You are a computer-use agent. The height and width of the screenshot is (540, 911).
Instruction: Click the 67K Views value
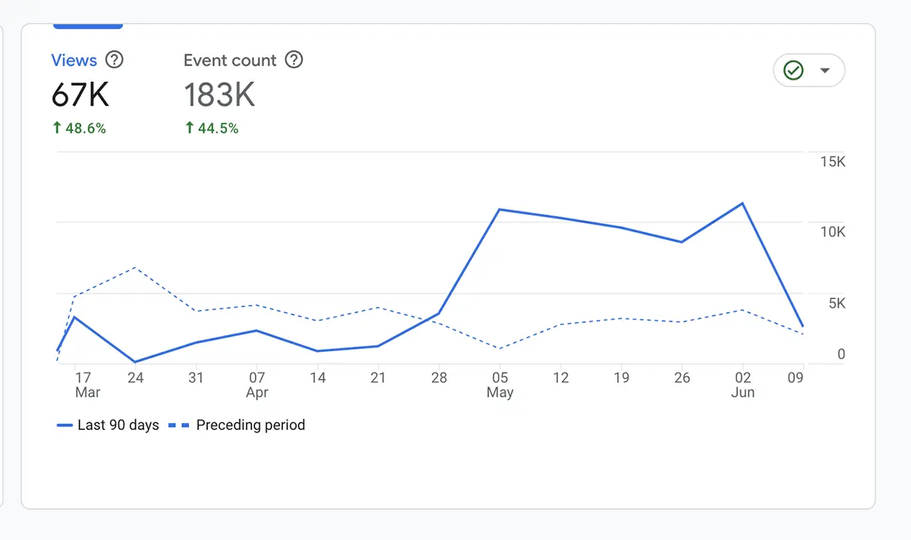coord(80,95)
